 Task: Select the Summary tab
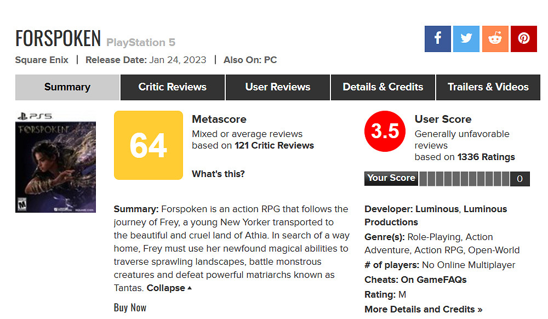(67, 87)
